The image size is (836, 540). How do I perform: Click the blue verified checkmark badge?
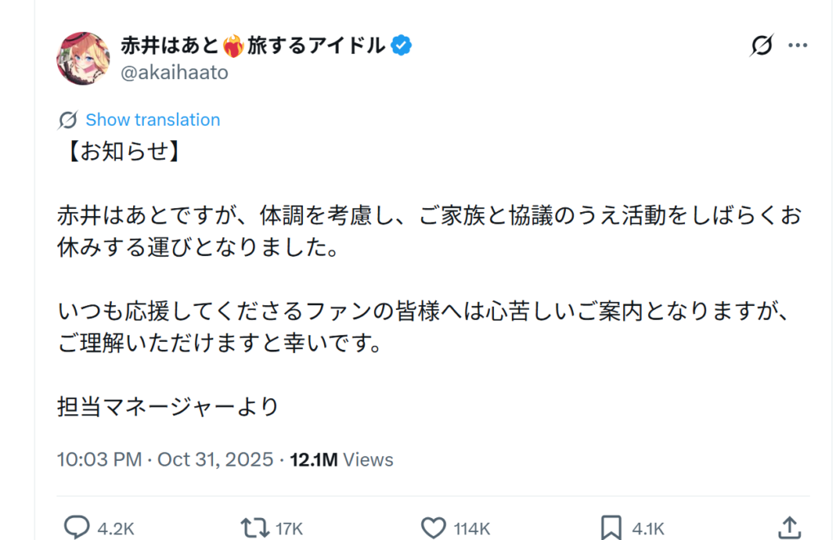point(401,46)
